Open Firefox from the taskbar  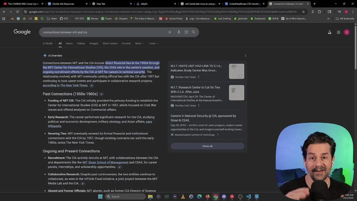(x=208, y=197)
